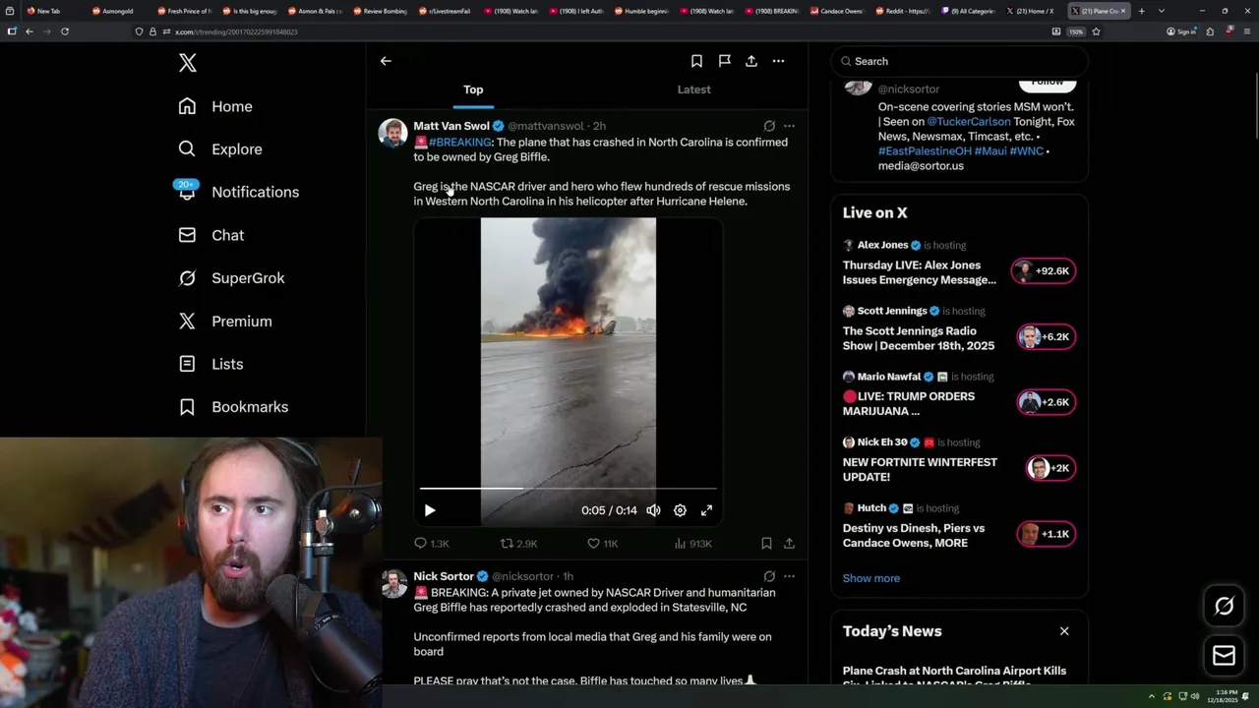Bookmark Matt Van Swol's post
This screenshot has height=708, width=1259.
[x=766, y=543]
